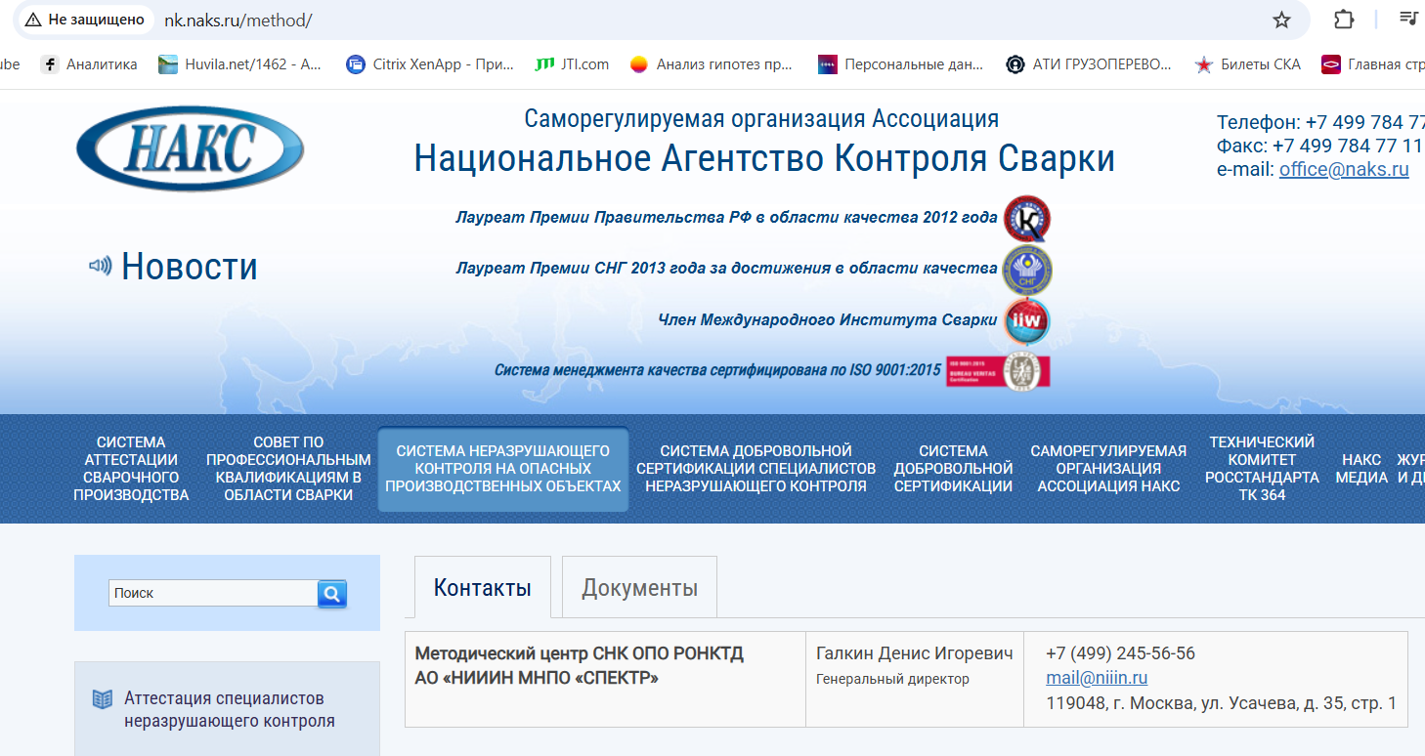This screenshot has height=756, width=1425.
Task: Click the IIW institute logo
Action: tap(1026, 320)
